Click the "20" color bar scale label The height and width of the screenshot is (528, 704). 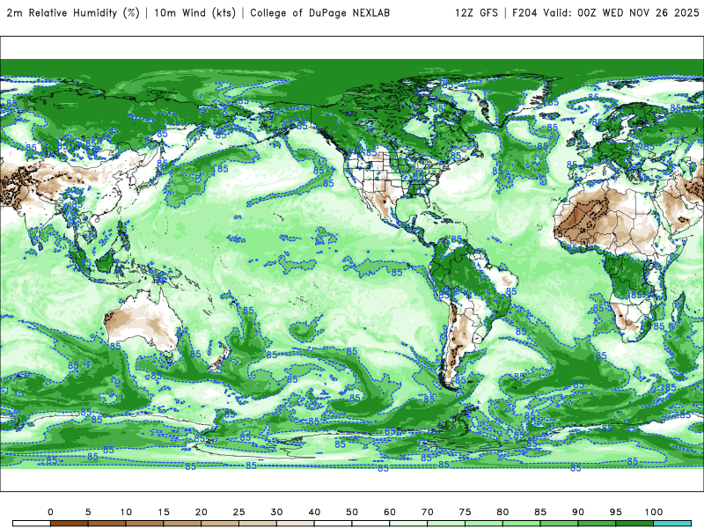click(202, 512)
